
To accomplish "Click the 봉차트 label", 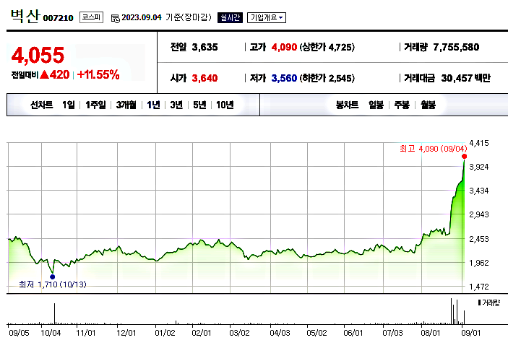I will (347, 105).
